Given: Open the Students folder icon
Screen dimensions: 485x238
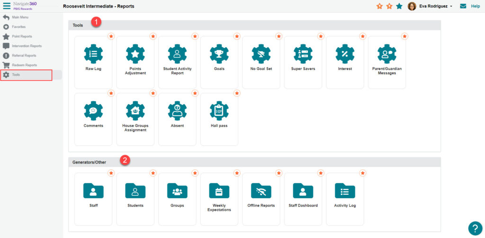Looking at the screenshot, I should click(x=135, y=191).
